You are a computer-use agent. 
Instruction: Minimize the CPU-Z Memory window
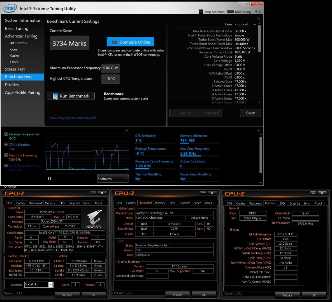tap(313, 193)
